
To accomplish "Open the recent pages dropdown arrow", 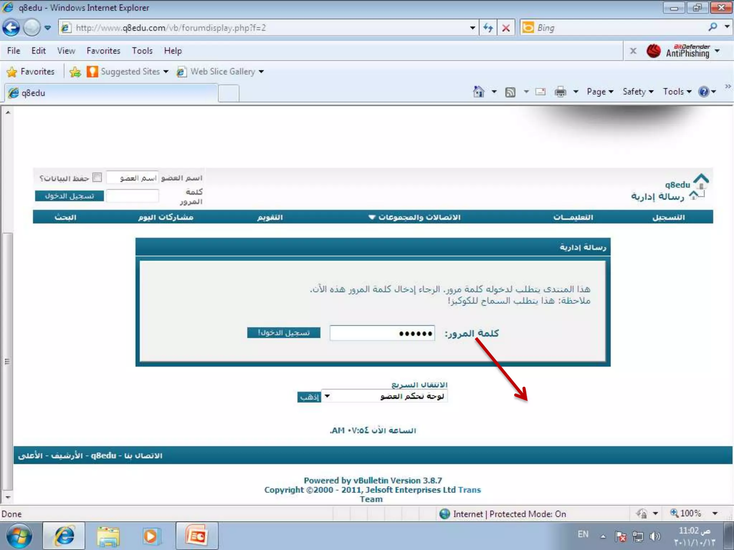I will click(x=48, y=28).
